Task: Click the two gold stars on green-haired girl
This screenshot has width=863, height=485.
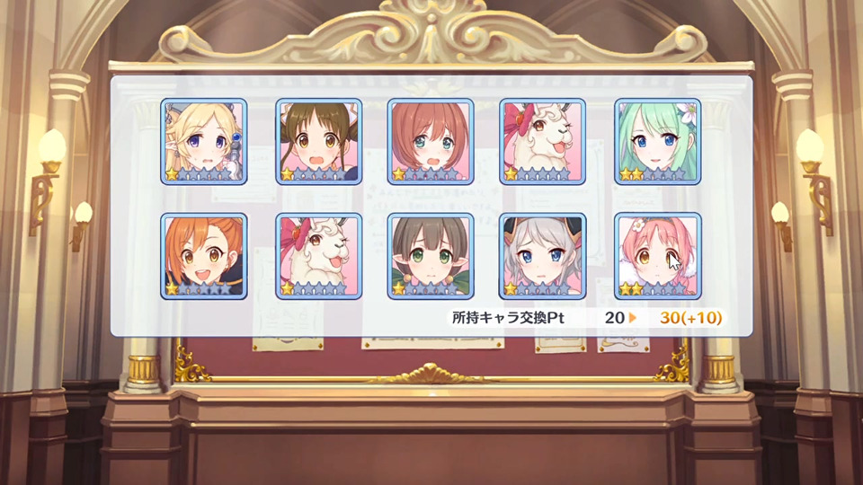Action: 631,174
